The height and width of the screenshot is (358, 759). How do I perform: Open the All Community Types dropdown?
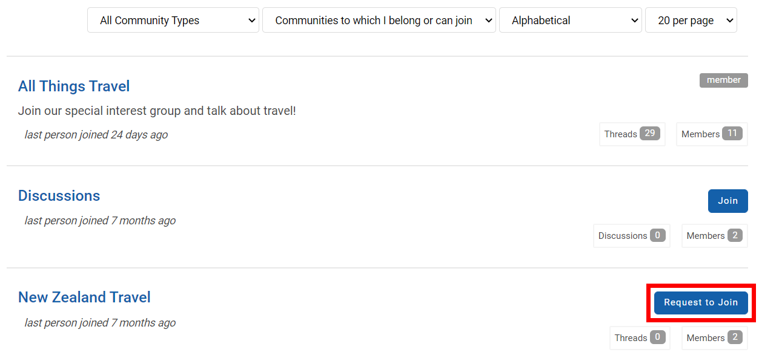pyautogui.click(x=173, y=21)
